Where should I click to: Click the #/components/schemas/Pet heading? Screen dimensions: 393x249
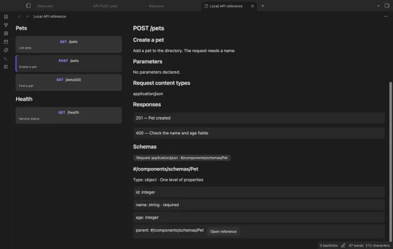tap(165, 169)
